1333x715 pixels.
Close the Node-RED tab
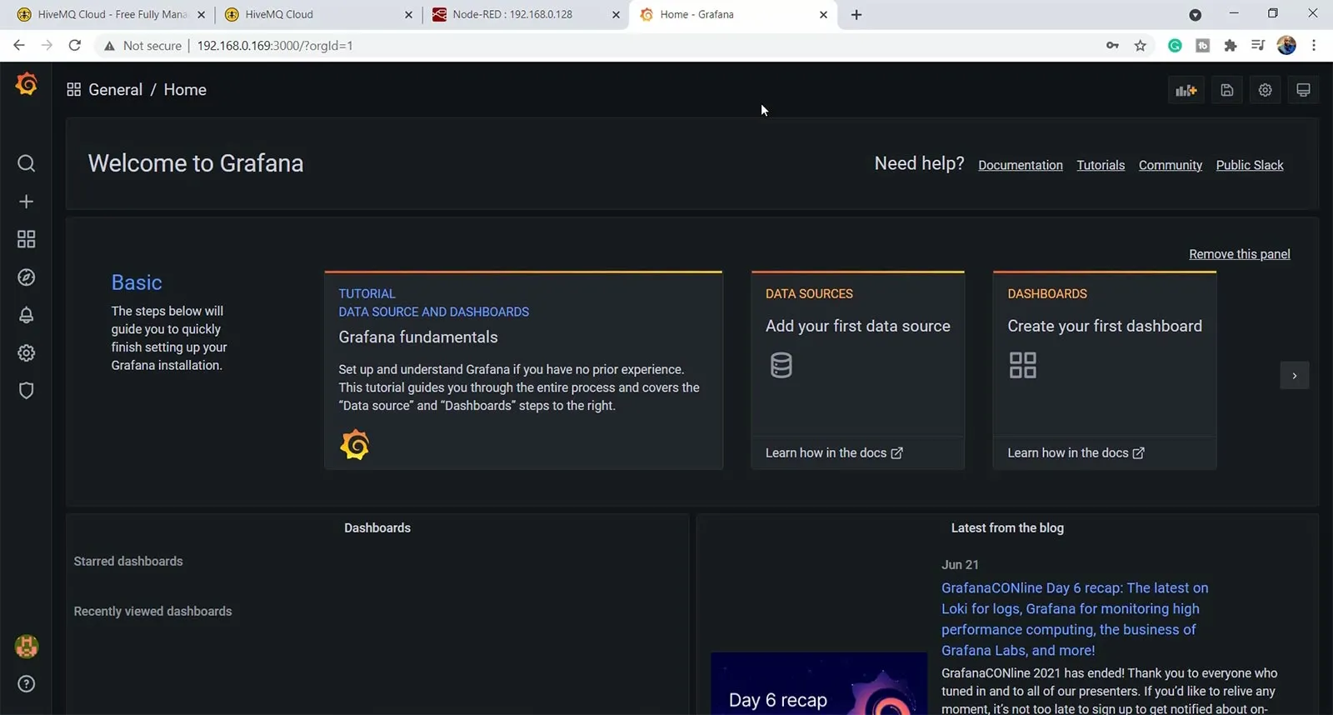click(x=616, y=15)
